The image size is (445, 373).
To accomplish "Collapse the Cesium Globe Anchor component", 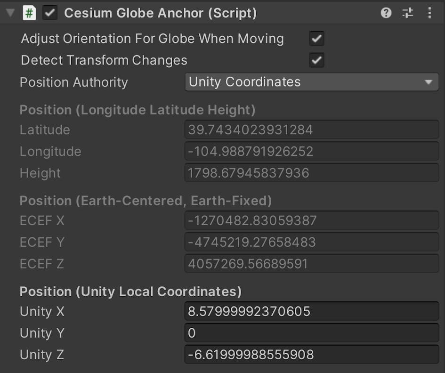I will coord(10,13).
